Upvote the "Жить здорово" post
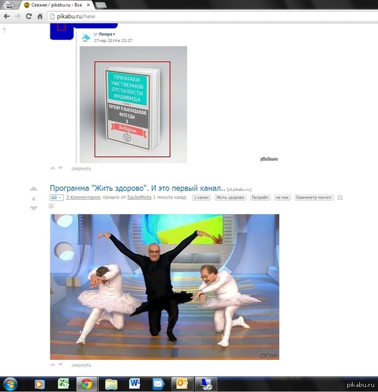The image size is (378, 392). pos(34,189)
